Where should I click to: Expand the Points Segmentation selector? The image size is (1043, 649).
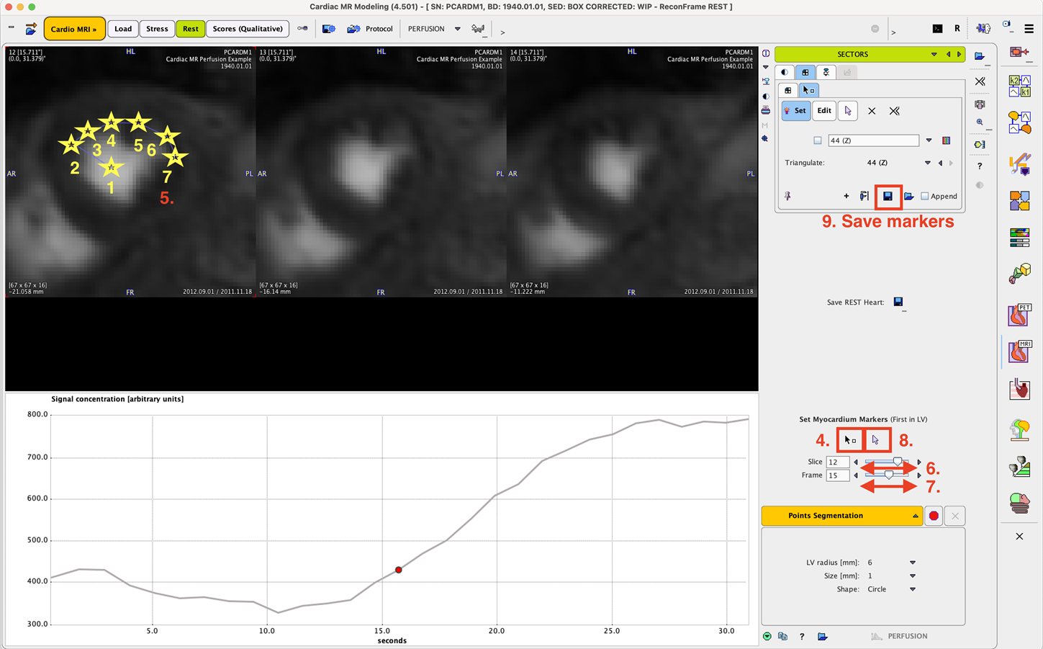click(x=842, y=516)
